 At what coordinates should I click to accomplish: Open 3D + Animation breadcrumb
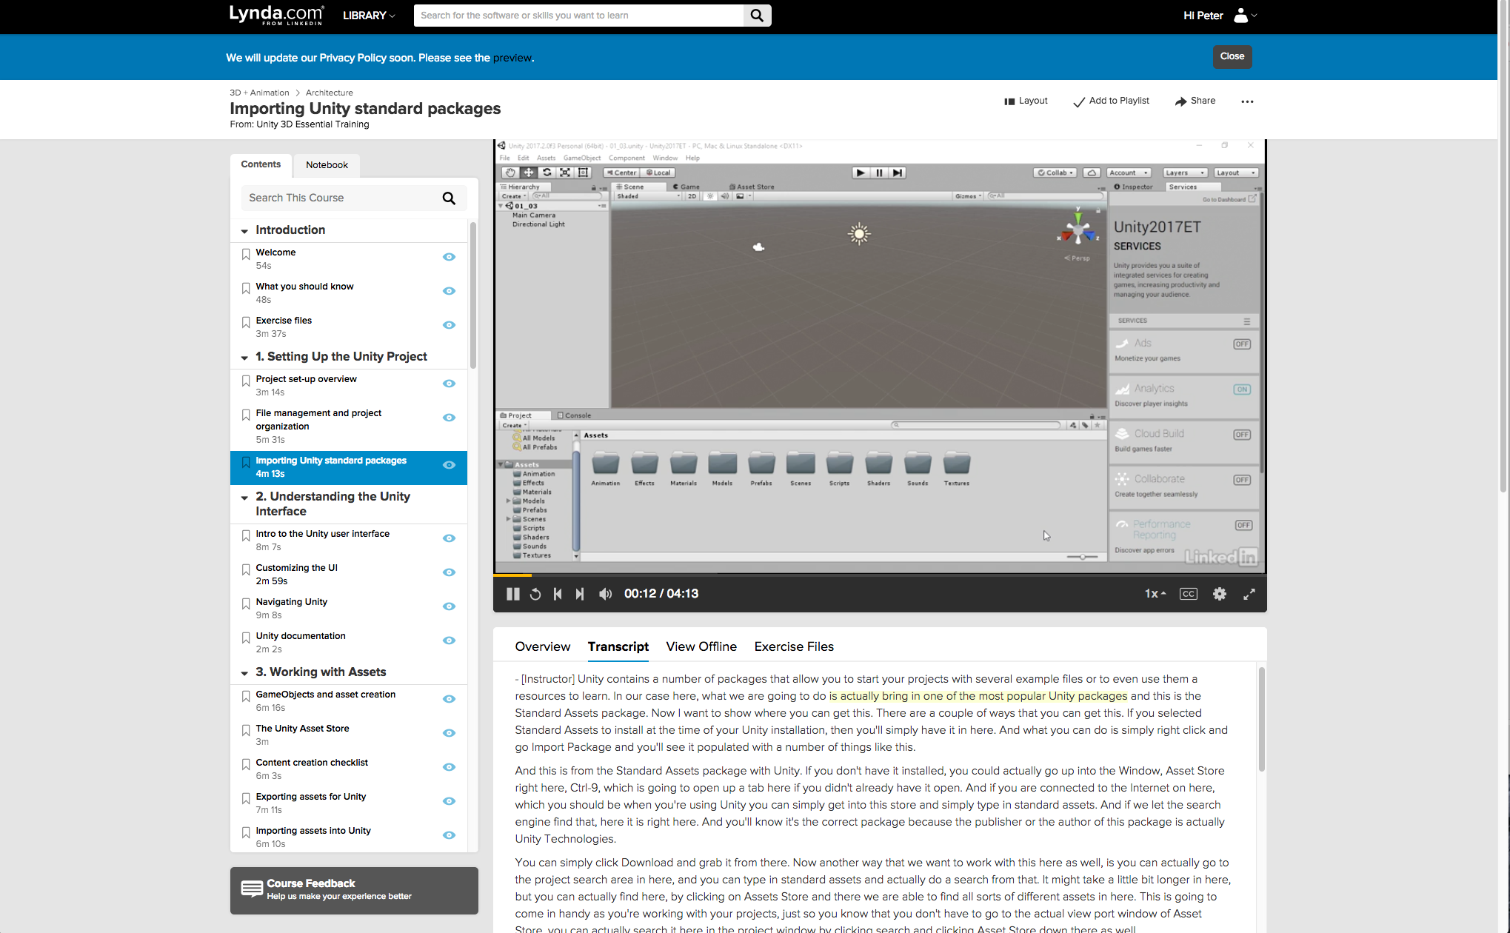(259, 93)
